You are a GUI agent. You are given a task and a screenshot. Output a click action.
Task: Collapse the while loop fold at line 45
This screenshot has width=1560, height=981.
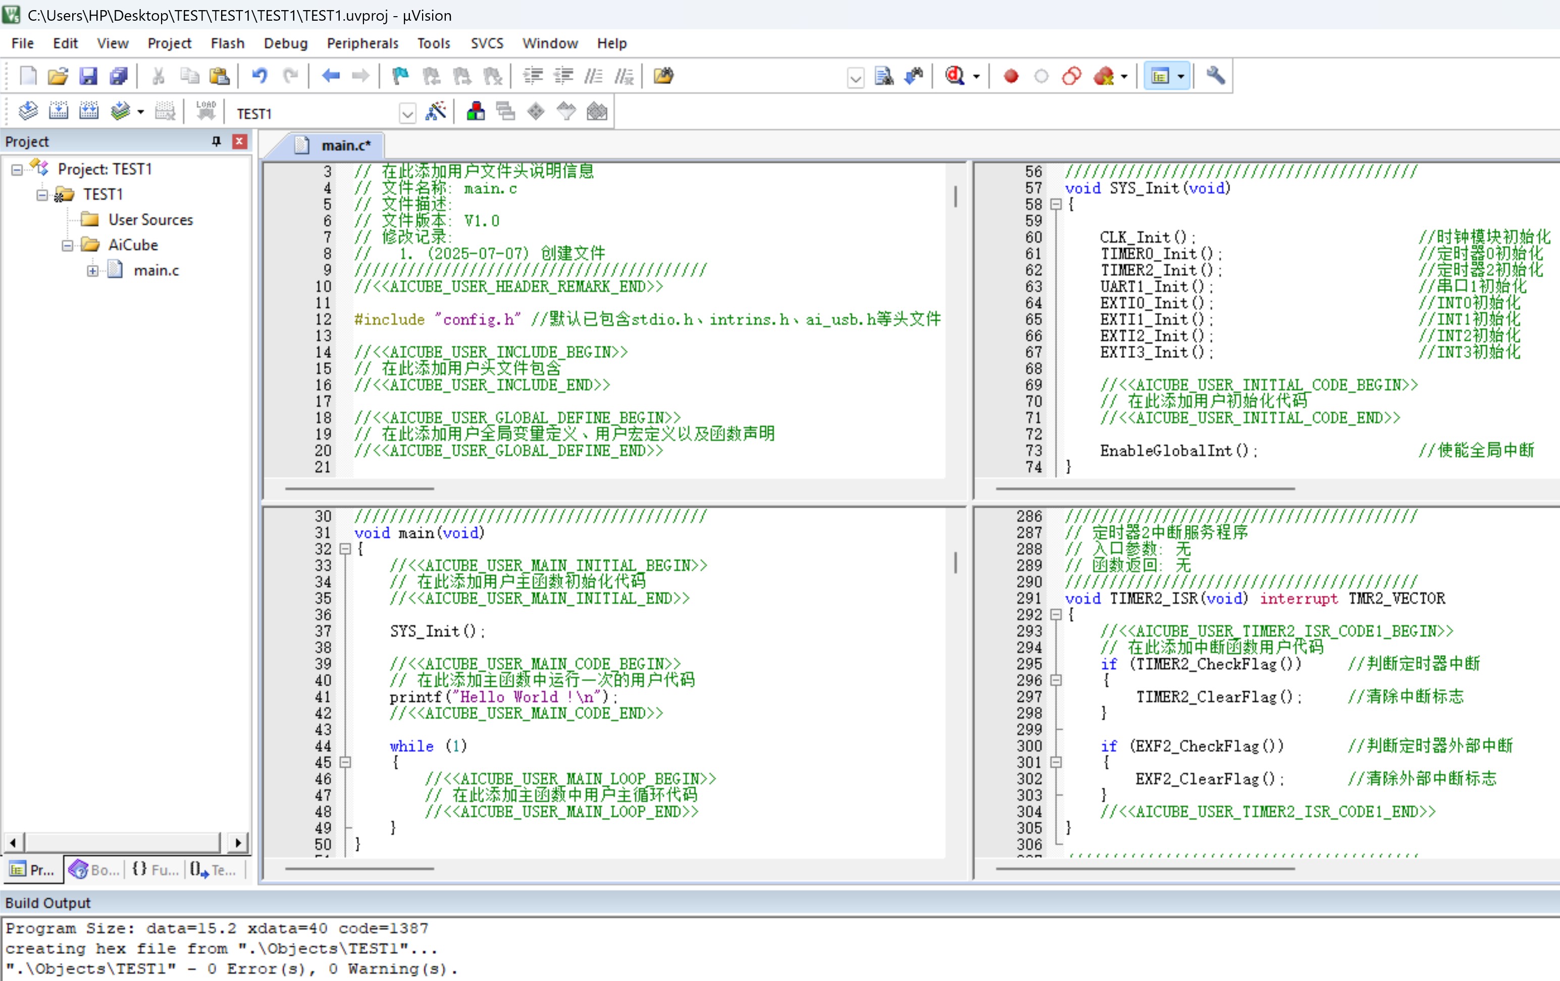point(345,763)
